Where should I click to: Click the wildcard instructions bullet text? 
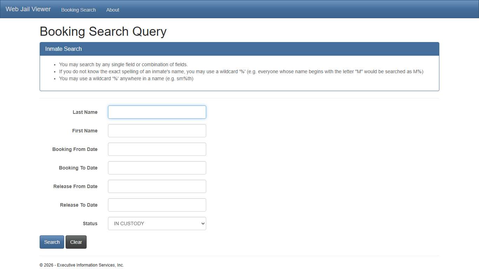241,71
